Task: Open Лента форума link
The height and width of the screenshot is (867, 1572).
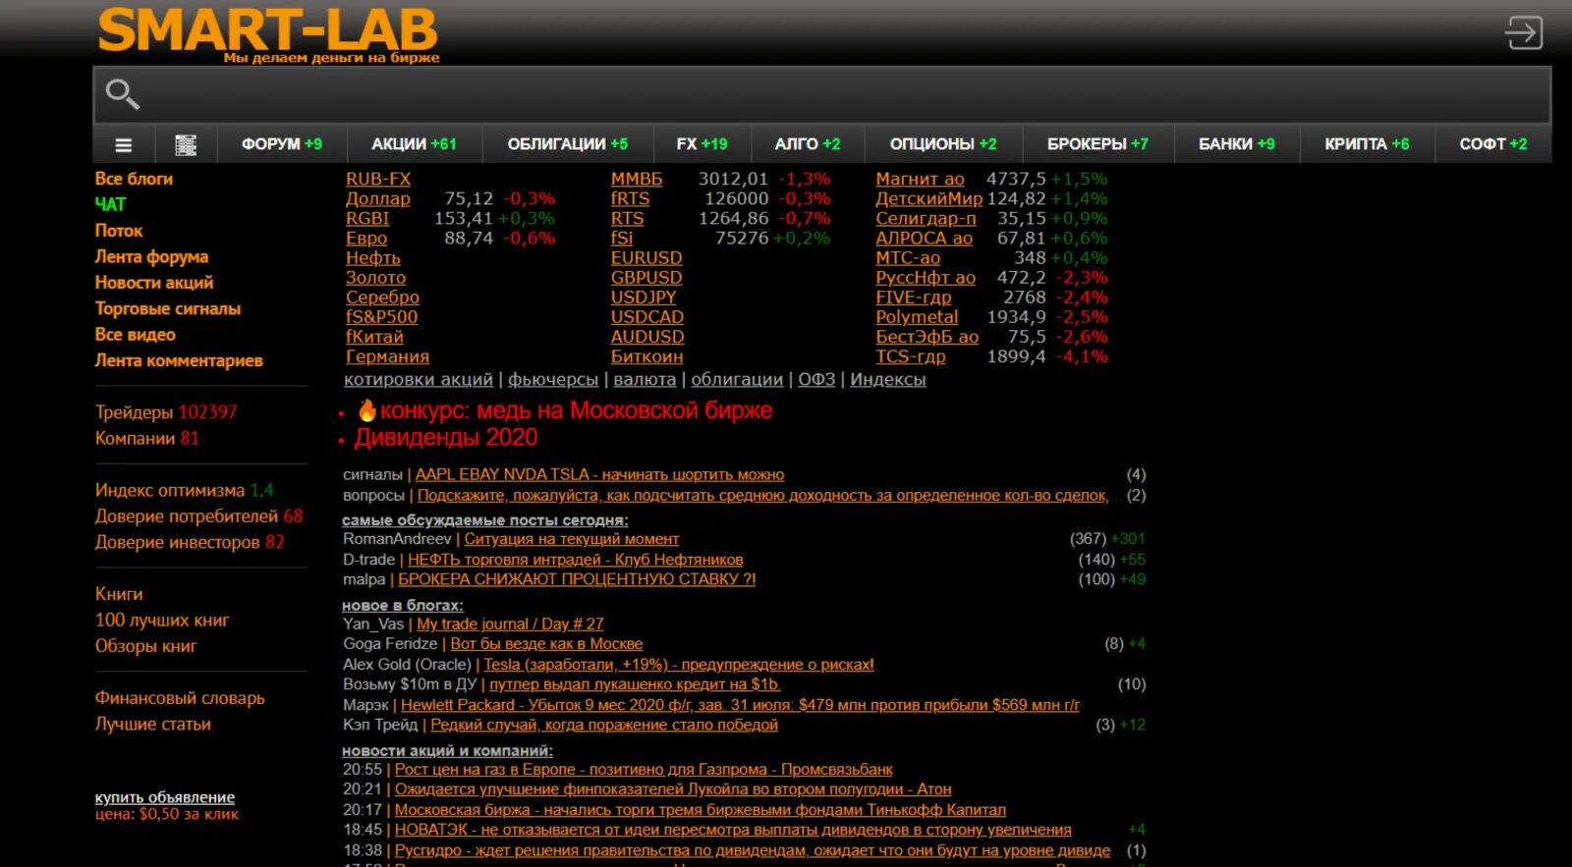Action: [x=151, y=256]
